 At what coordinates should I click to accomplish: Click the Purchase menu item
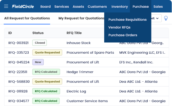141,7
